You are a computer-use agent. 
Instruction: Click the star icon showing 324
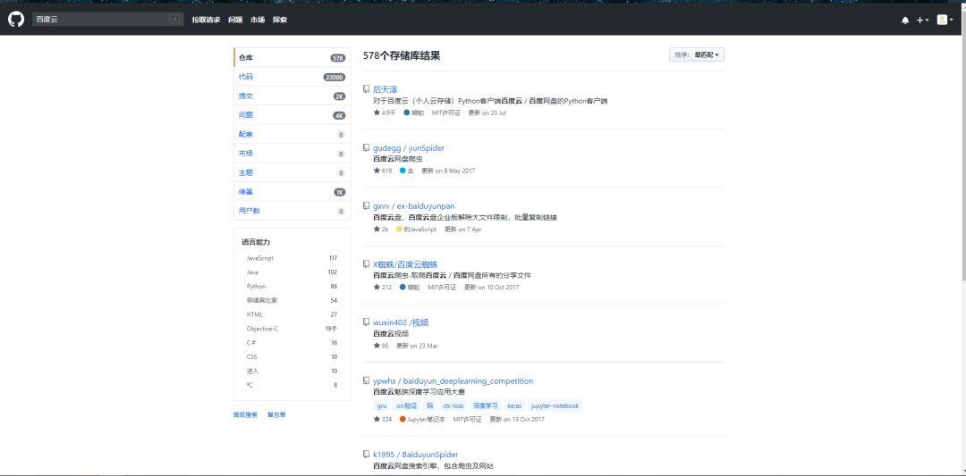(x=377, y=419)
